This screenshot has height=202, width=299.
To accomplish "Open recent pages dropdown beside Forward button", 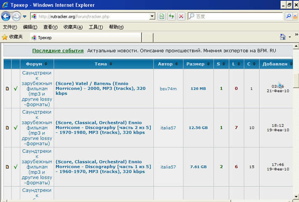I will 24,16.
